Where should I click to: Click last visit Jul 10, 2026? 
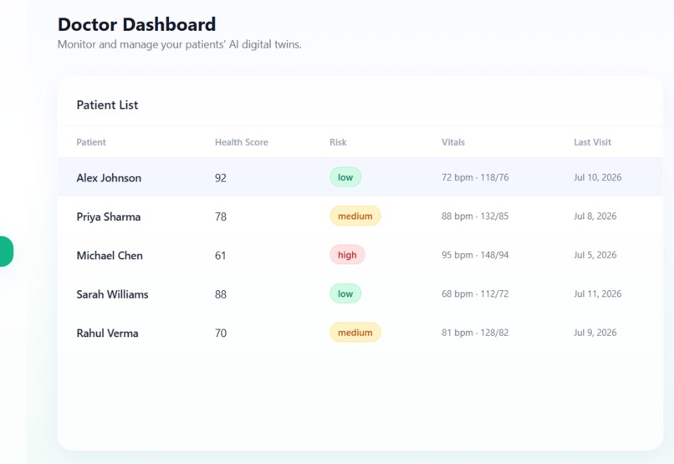coord(598,177)
